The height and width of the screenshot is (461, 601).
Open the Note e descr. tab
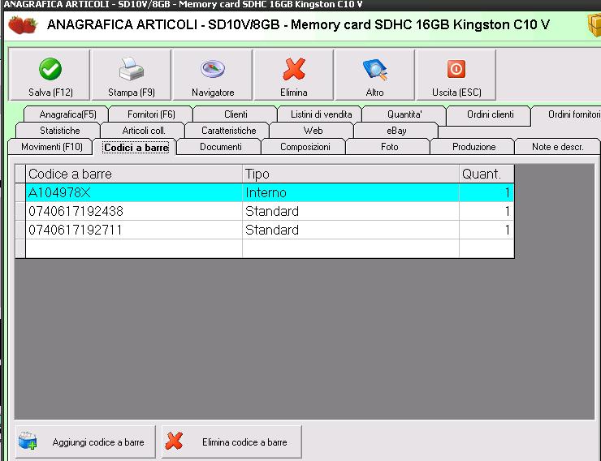tap(558, 147)
